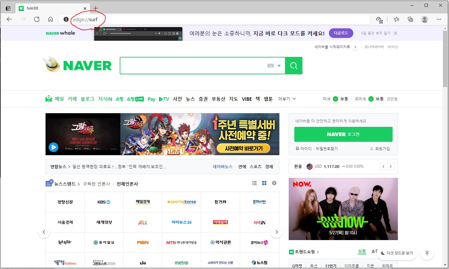
Task: Open the Pay menu link
Action: click(152, 99)
